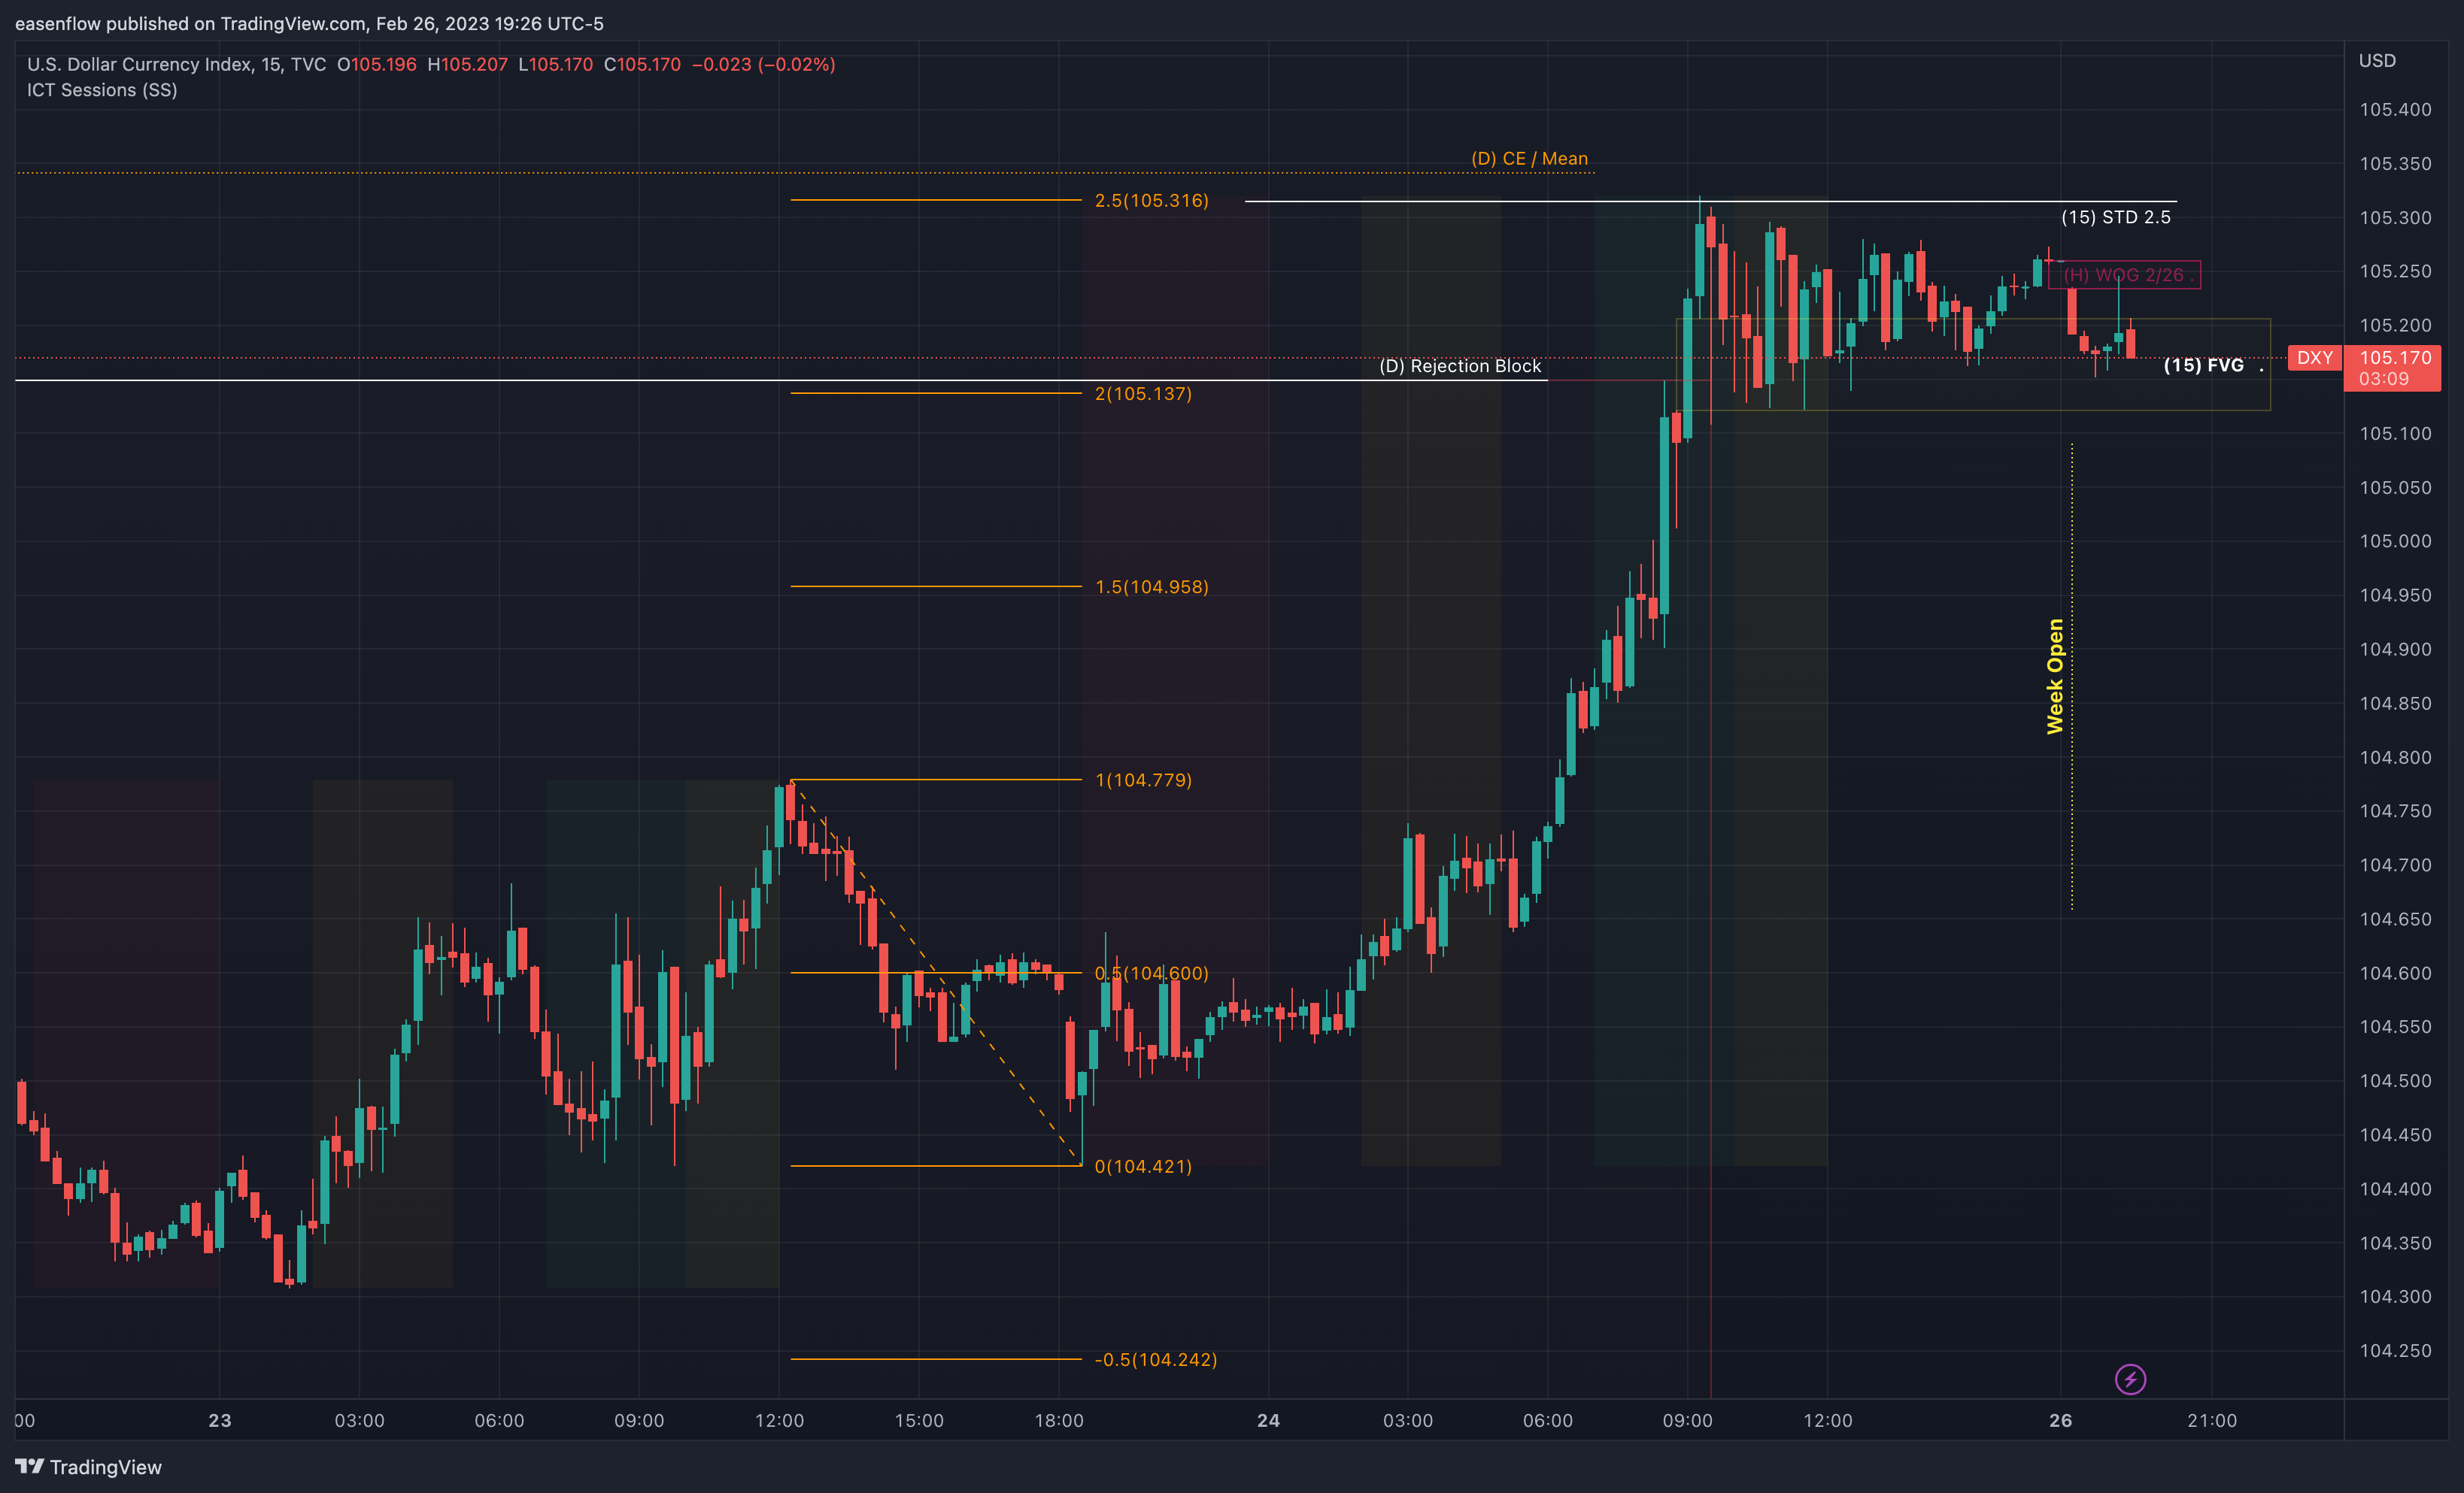Click the 2.5(105.316) fib level label
Image resolution: width=2464 pixels, height=1493 pixels.
coord(1151,200)
